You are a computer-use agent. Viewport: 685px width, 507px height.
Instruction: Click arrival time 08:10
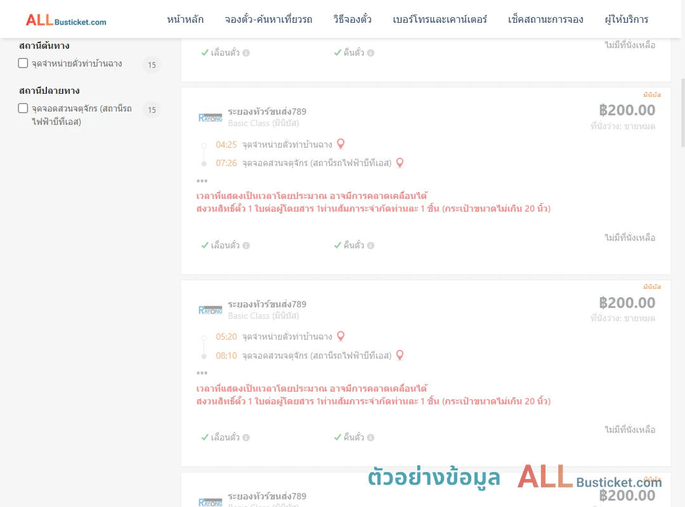point(226,356)
